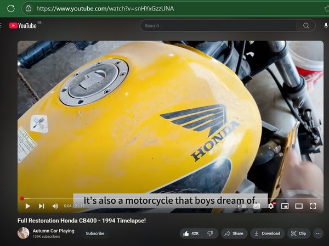Play the video with the play button

point(27,206)
